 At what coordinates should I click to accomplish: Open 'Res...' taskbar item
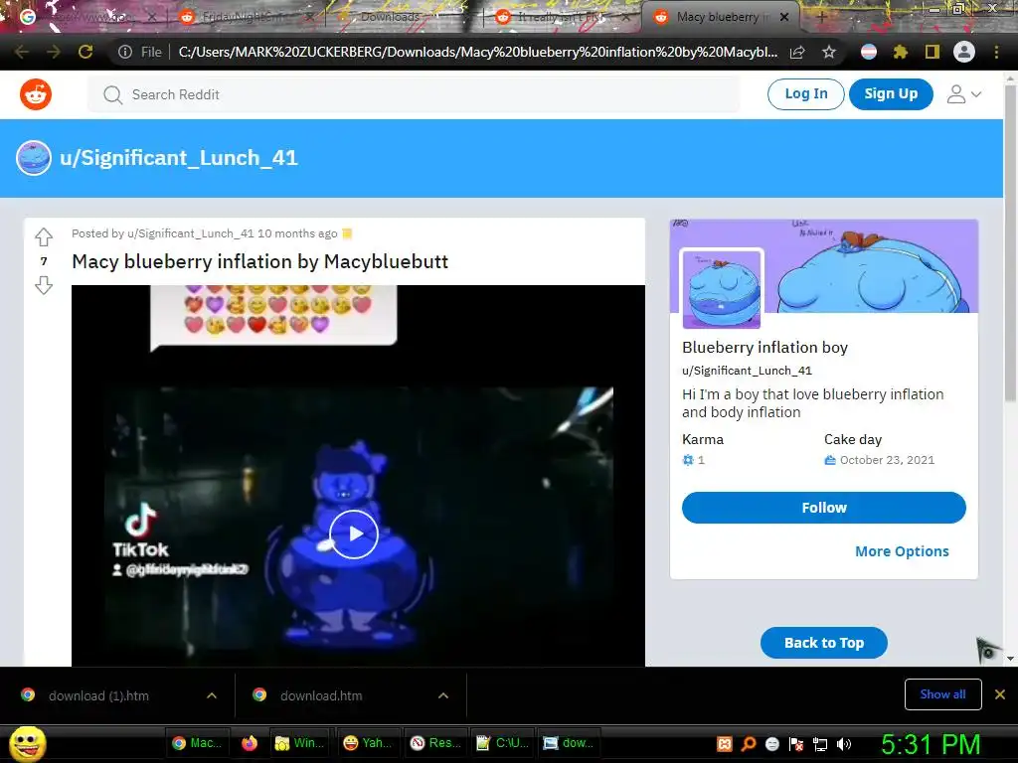(x=436, y=743)
